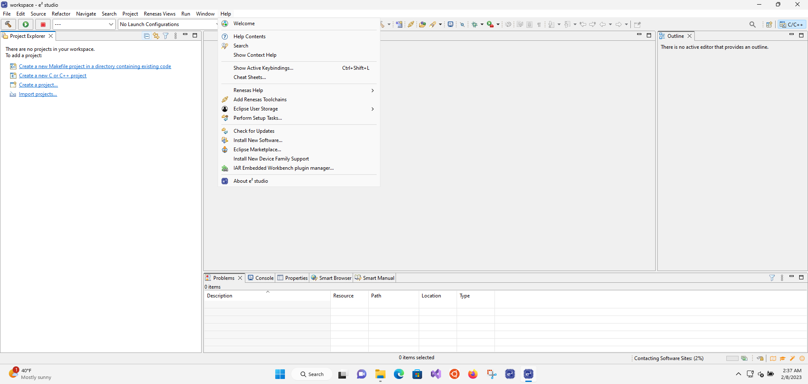This screenshot has height=384, width=808.
Task: Click the orange magic wand status icon
Action: point(792,358)
